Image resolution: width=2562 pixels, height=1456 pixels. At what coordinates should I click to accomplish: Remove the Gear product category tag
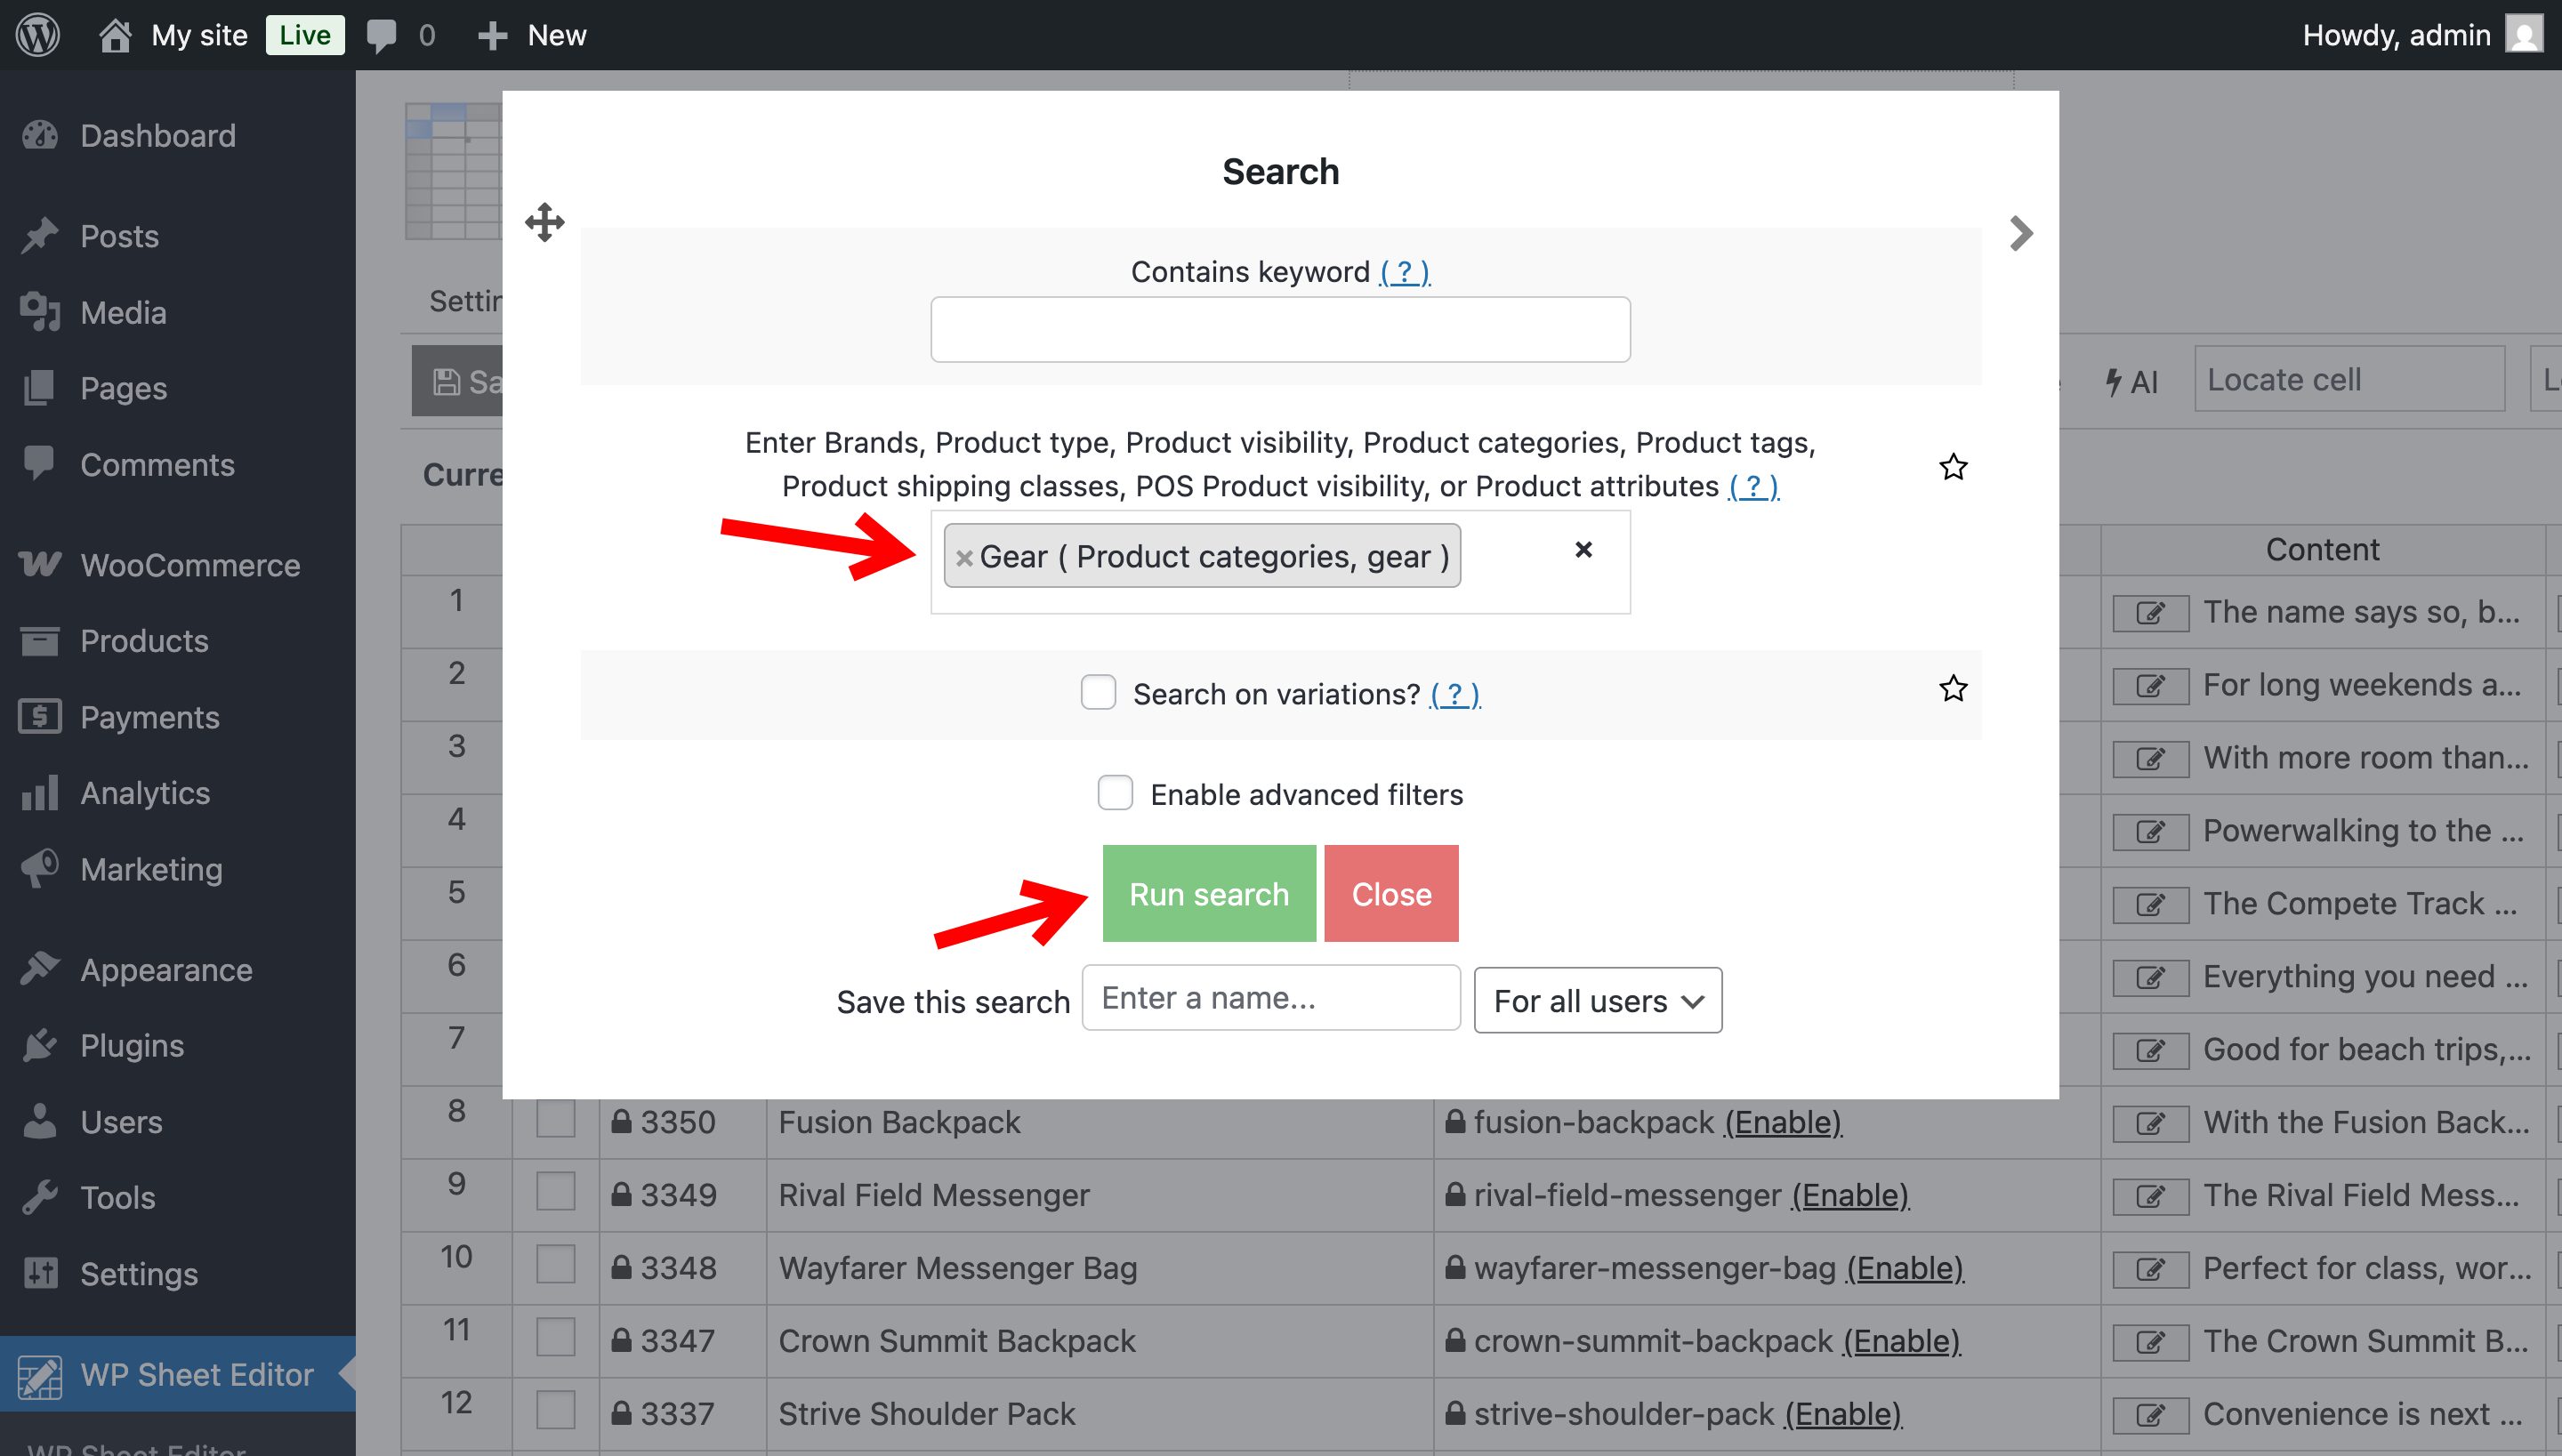coord(963,558)
